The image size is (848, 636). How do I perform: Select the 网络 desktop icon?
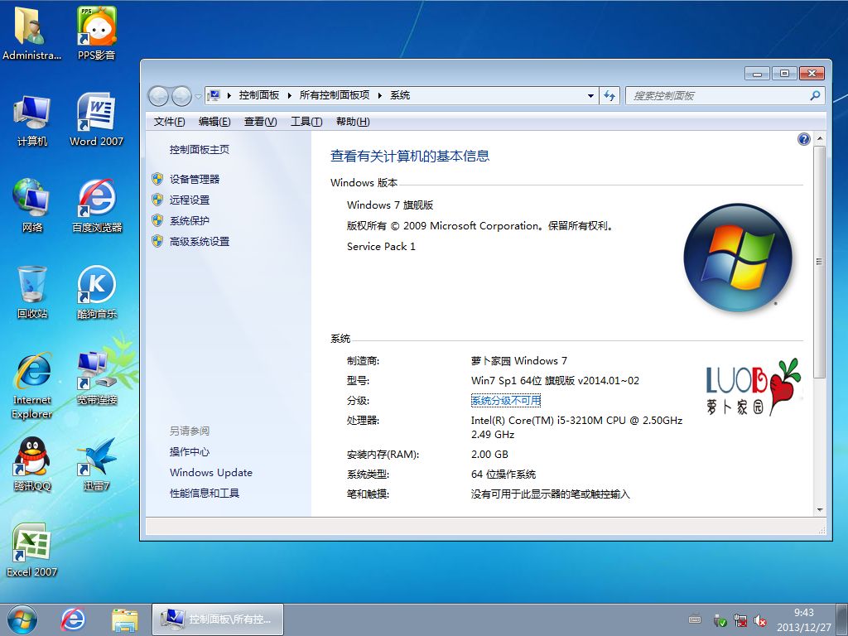click(32, 205)
